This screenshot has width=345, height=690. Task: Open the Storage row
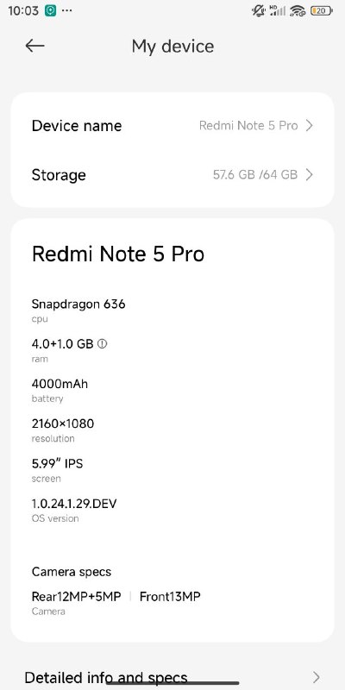[172, 175]
